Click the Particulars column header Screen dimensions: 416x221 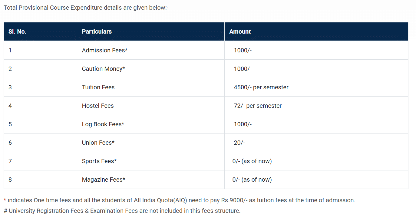(x=97, y=31)
